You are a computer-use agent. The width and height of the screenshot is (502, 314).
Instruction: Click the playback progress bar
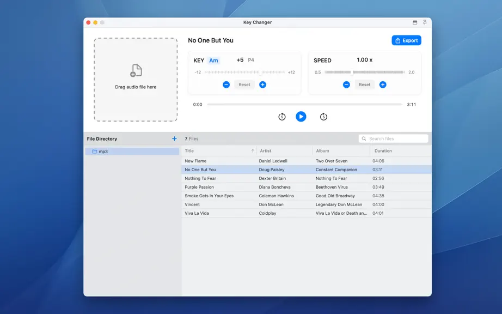point(304,105)
